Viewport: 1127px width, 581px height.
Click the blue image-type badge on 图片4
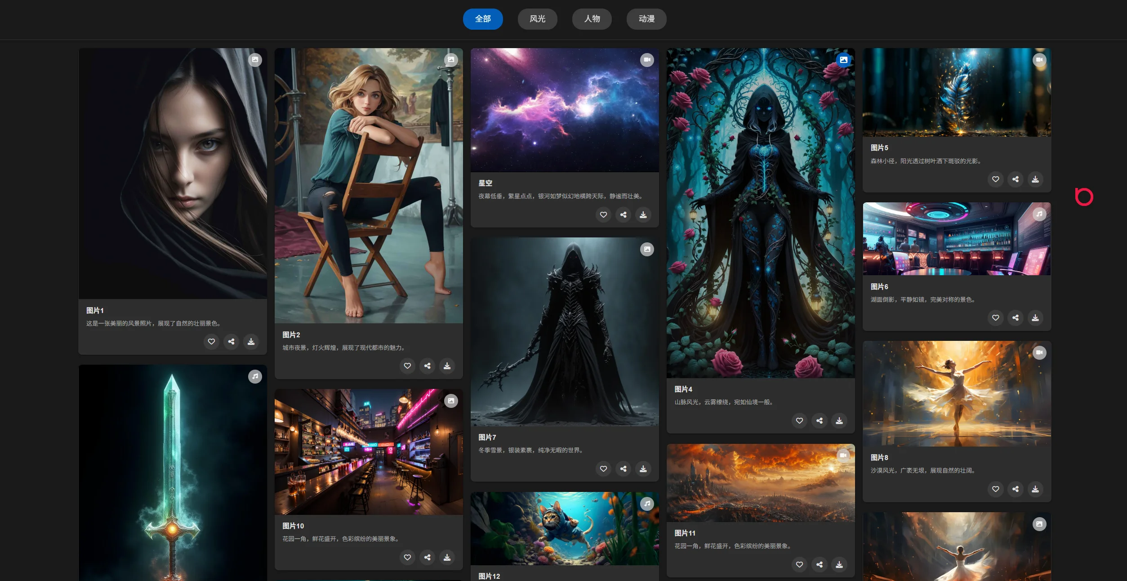pyautogui.click(x=843, y=60)
